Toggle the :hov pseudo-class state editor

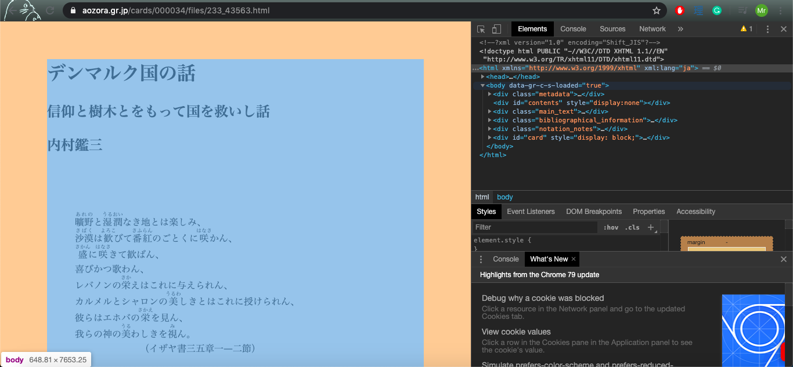pos(611,227)
